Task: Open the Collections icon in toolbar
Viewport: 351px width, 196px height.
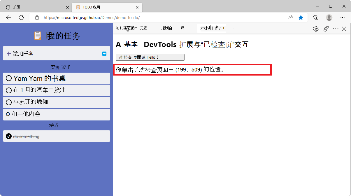Action: point(316,17)
